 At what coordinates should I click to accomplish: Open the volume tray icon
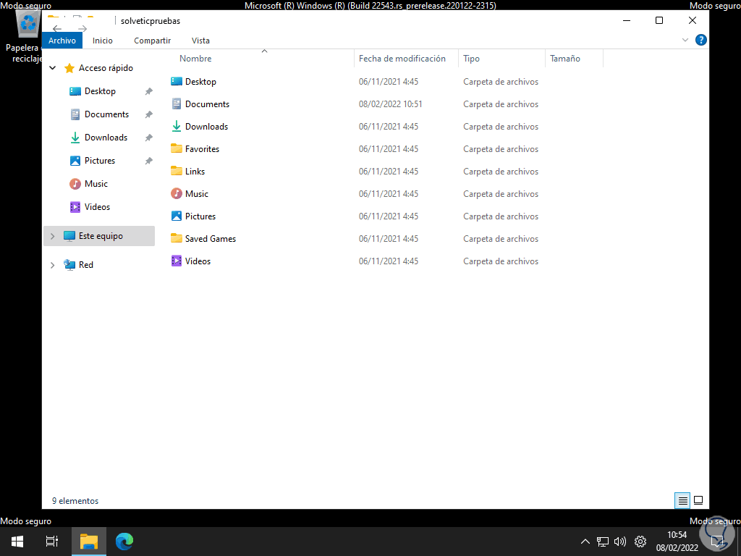620,542
